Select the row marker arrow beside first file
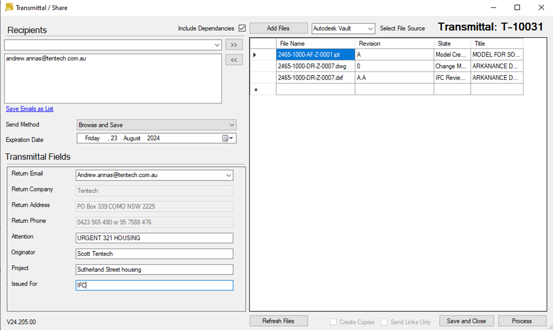Screen dimensions: 553x330 (255, 55)
